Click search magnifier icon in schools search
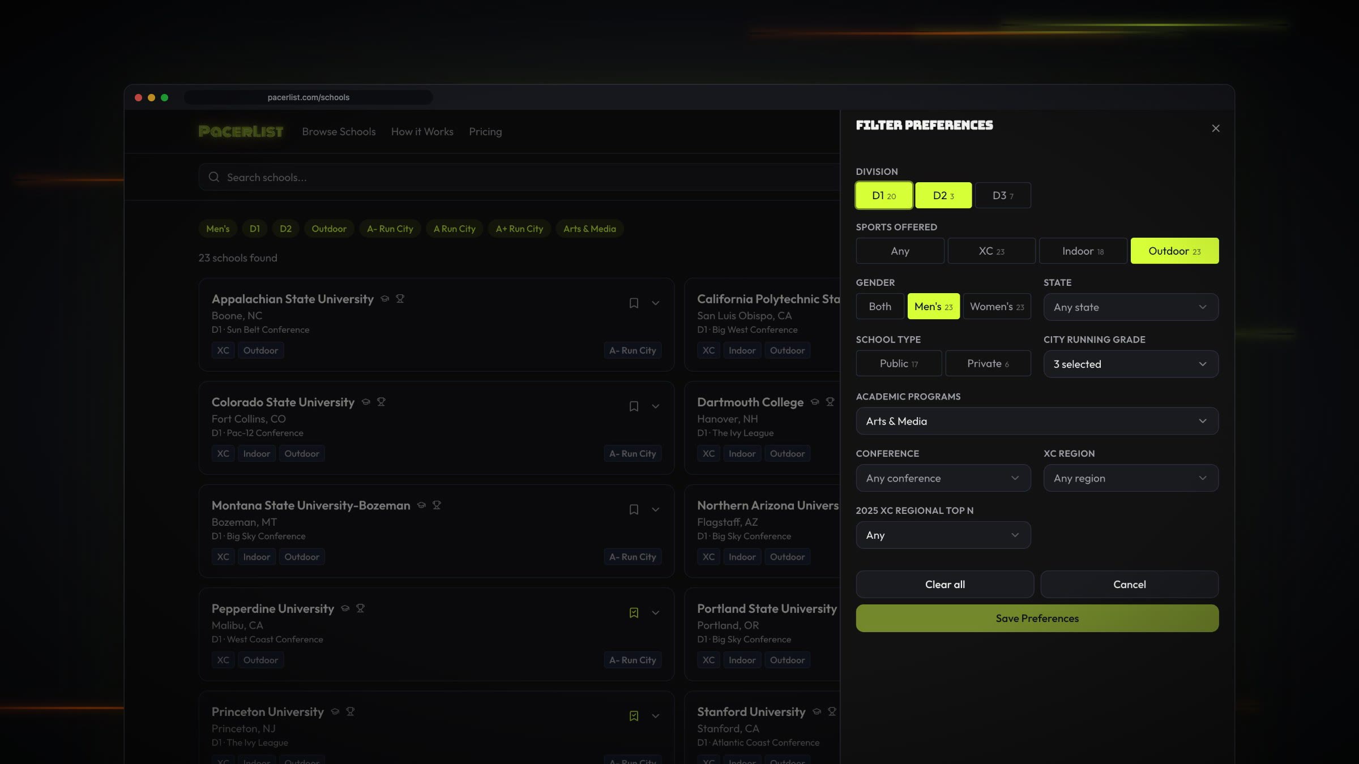The image size is (1359, 764). click(214, 177)
